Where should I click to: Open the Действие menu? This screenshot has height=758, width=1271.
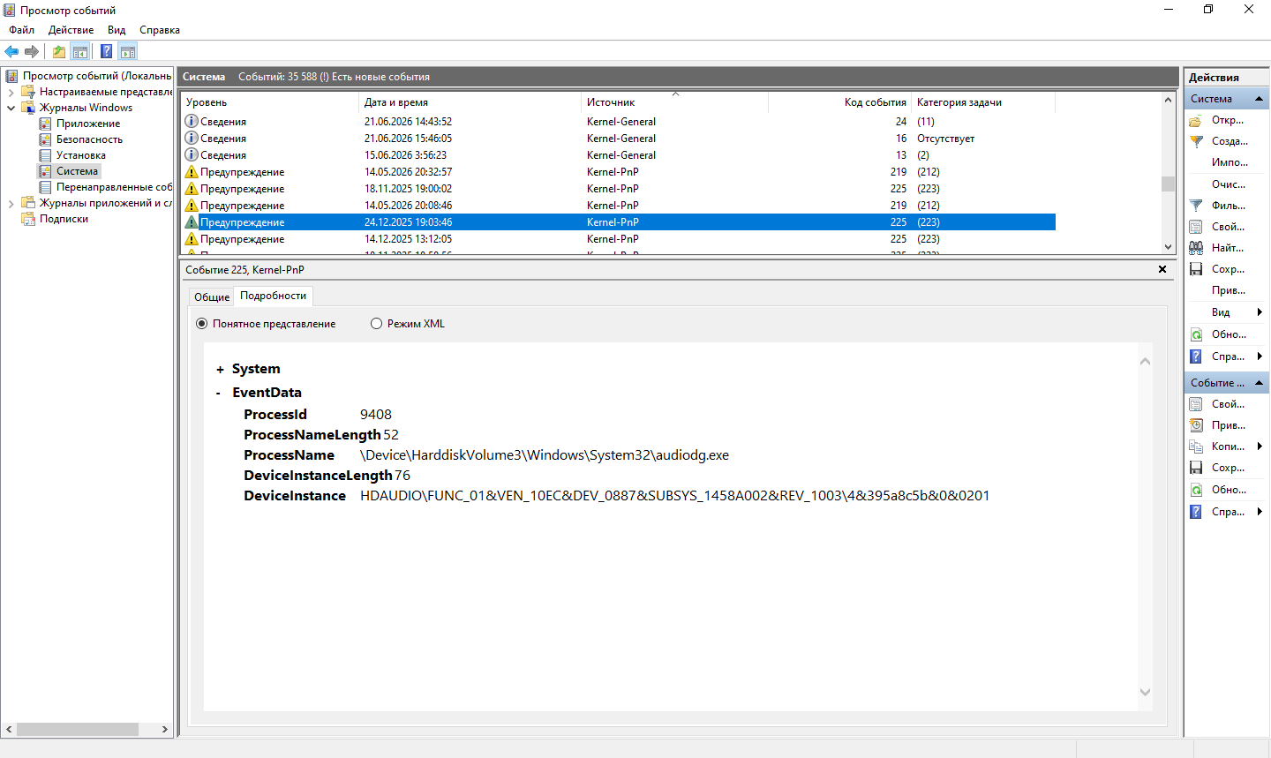(71, 30)
